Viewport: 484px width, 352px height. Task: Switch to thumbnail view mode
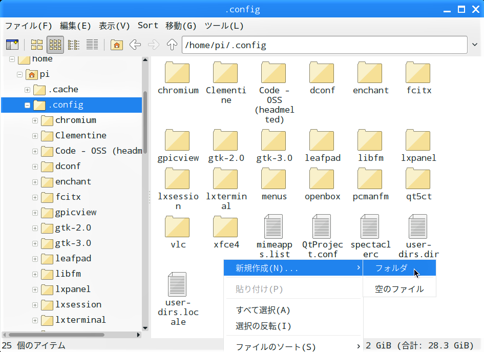tap(55, 45)
